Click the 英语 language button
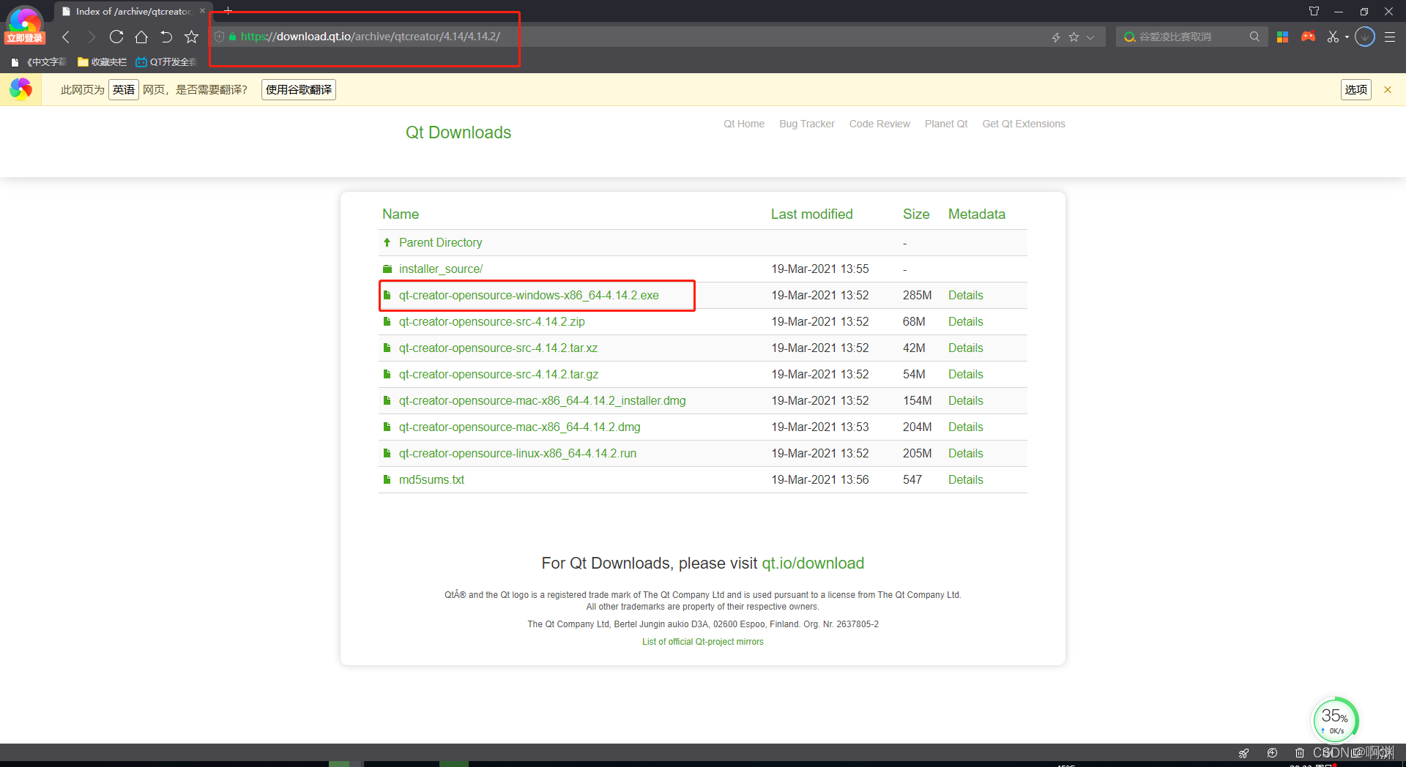 (x=124, y=90)
